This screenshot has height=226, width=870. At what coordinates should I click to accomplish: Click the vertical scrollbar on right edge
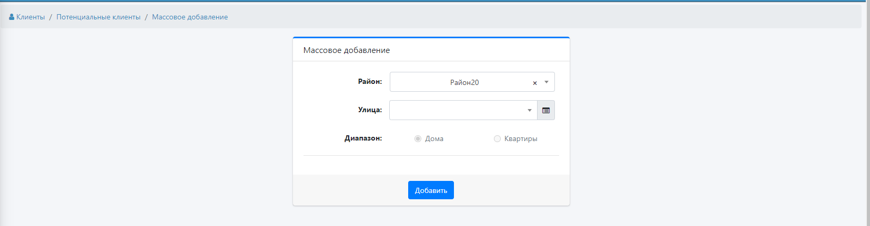867,113
